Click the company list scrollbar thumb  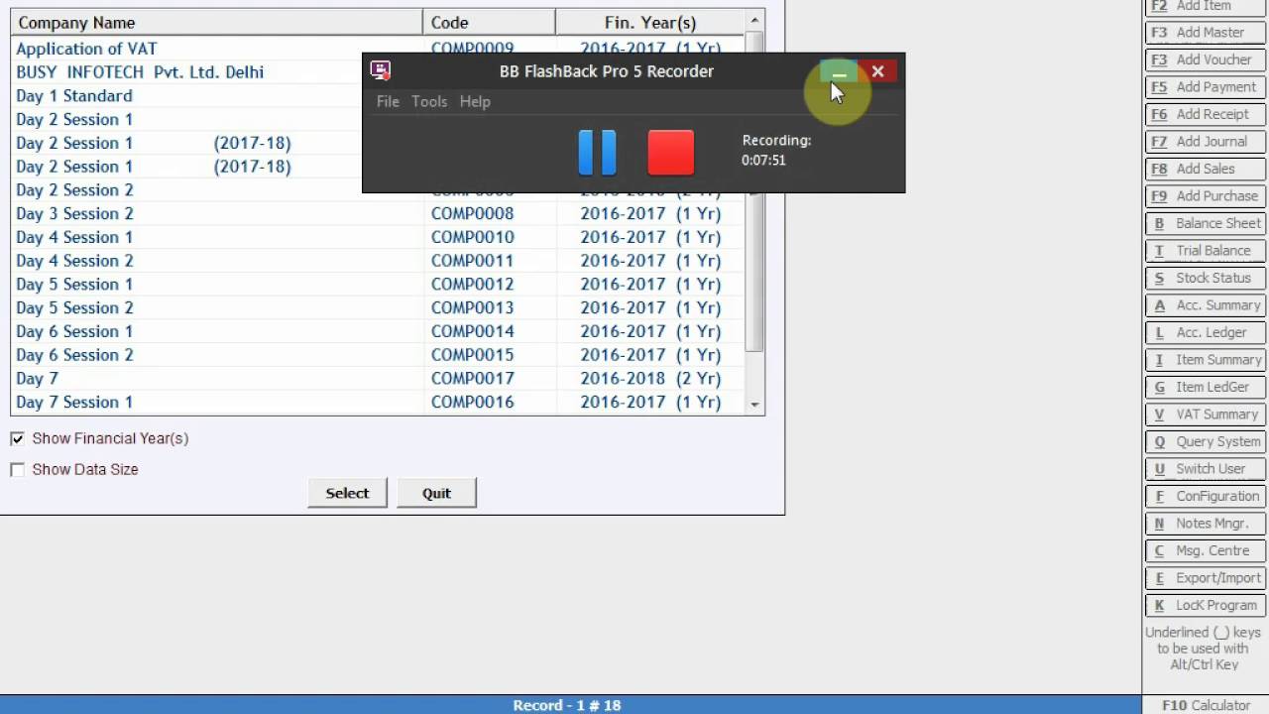tap(754, 190)
